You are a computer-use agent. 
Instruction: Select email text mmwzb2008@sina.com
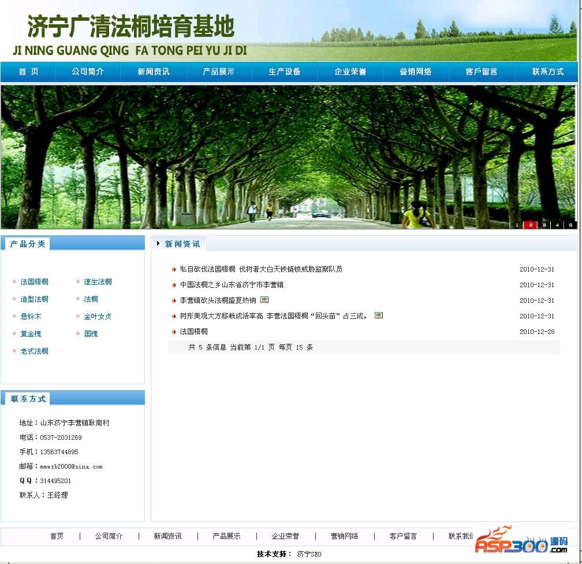pos(71,467)
